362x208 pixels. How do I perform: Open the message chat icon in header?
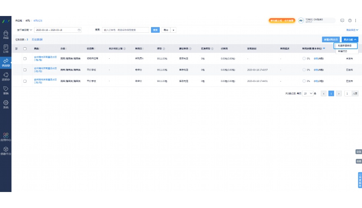pyautogui.click(x=343, y=20)
